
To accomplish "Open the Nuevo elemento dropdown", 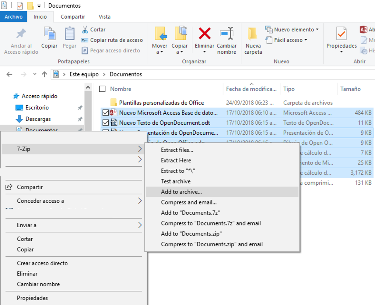I will point(318,29).
